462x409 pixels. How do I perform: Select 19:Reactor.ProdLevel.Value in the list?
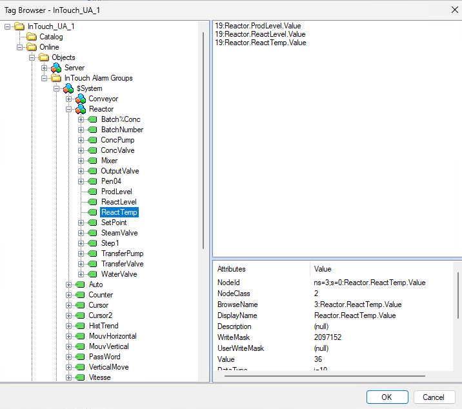(x=258, y=26)
